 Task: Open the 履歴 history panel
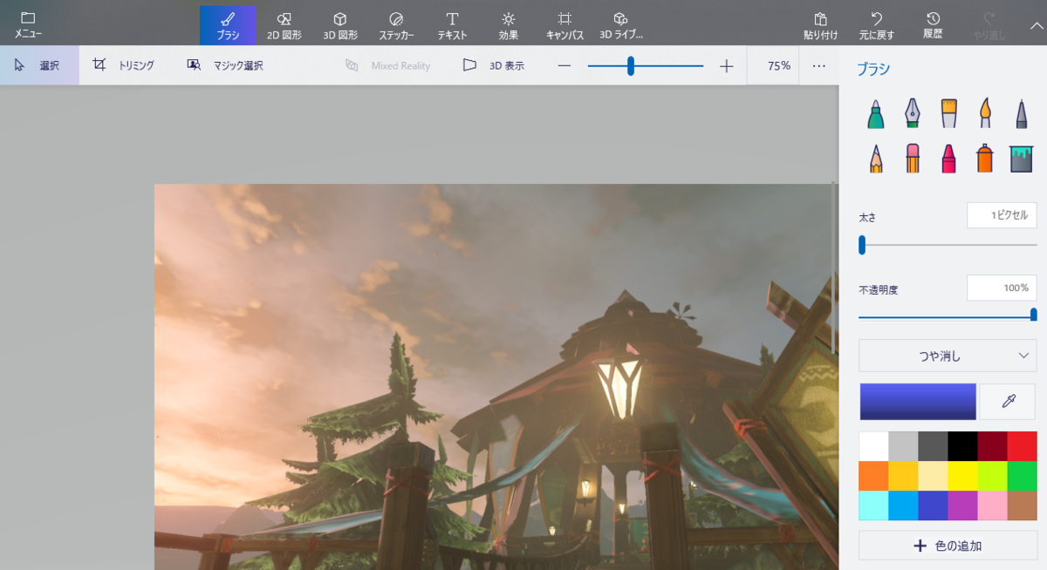933,24
